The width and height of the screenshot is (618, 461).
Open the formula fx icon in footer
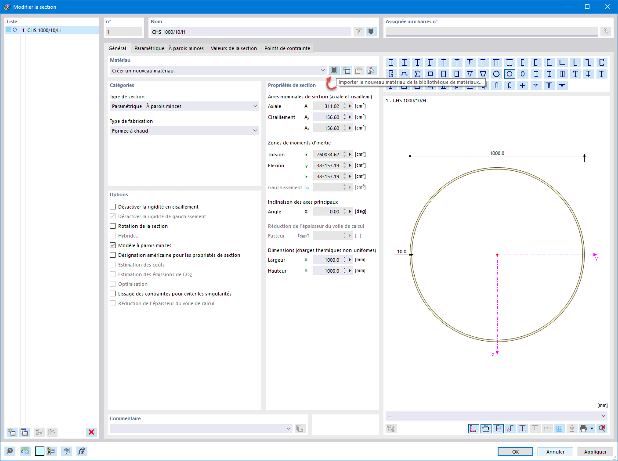[x=81, y=451]
